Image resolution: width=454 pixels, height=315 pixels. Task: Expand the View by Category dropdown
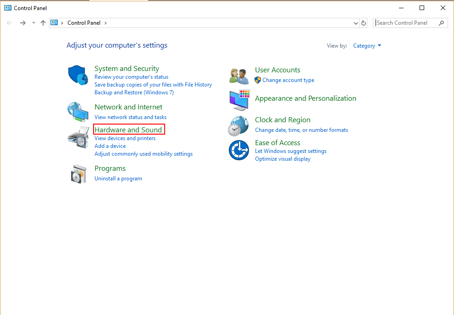point(367,46)
